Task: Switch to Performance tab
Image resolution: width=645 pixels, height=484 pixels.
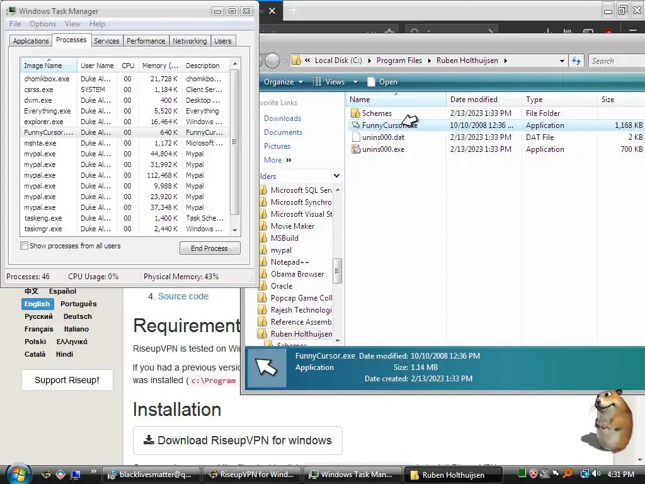Action: click(x=146, y=41)
